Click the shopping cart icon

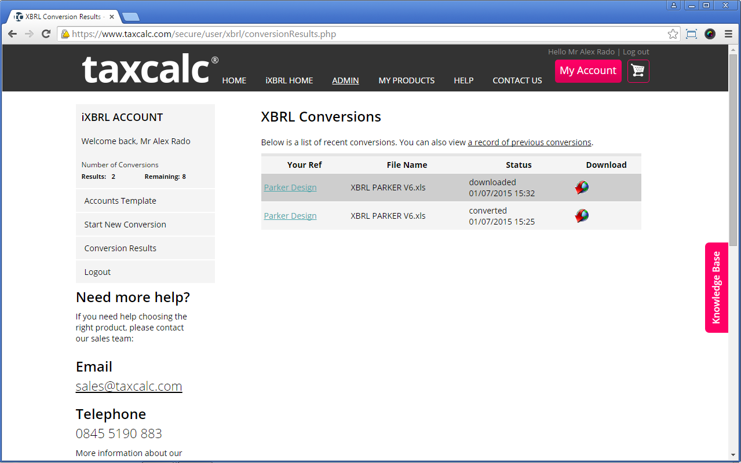click(638, 71)
